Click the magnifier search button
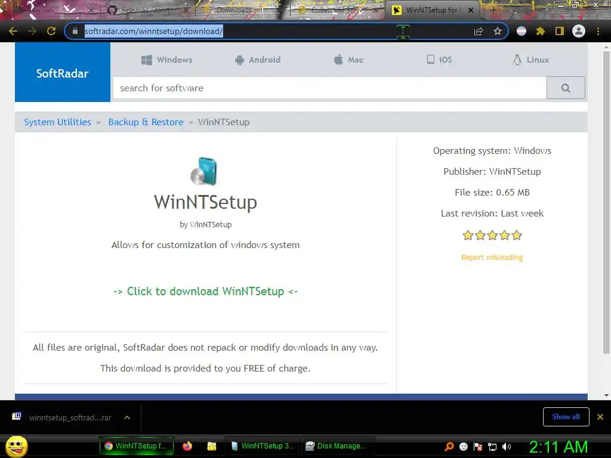 (x=566, y=88)
